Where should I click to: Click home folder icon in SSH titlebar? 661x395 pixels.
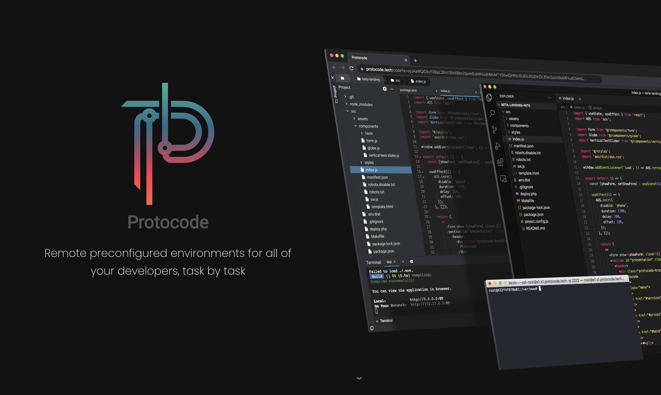pos(505,283)
